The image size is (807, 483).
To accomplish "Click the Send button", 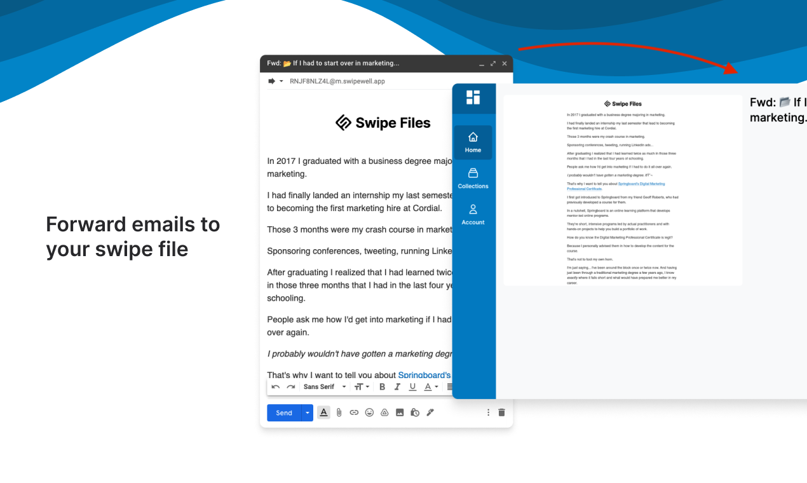I will [x=284, y=412].
